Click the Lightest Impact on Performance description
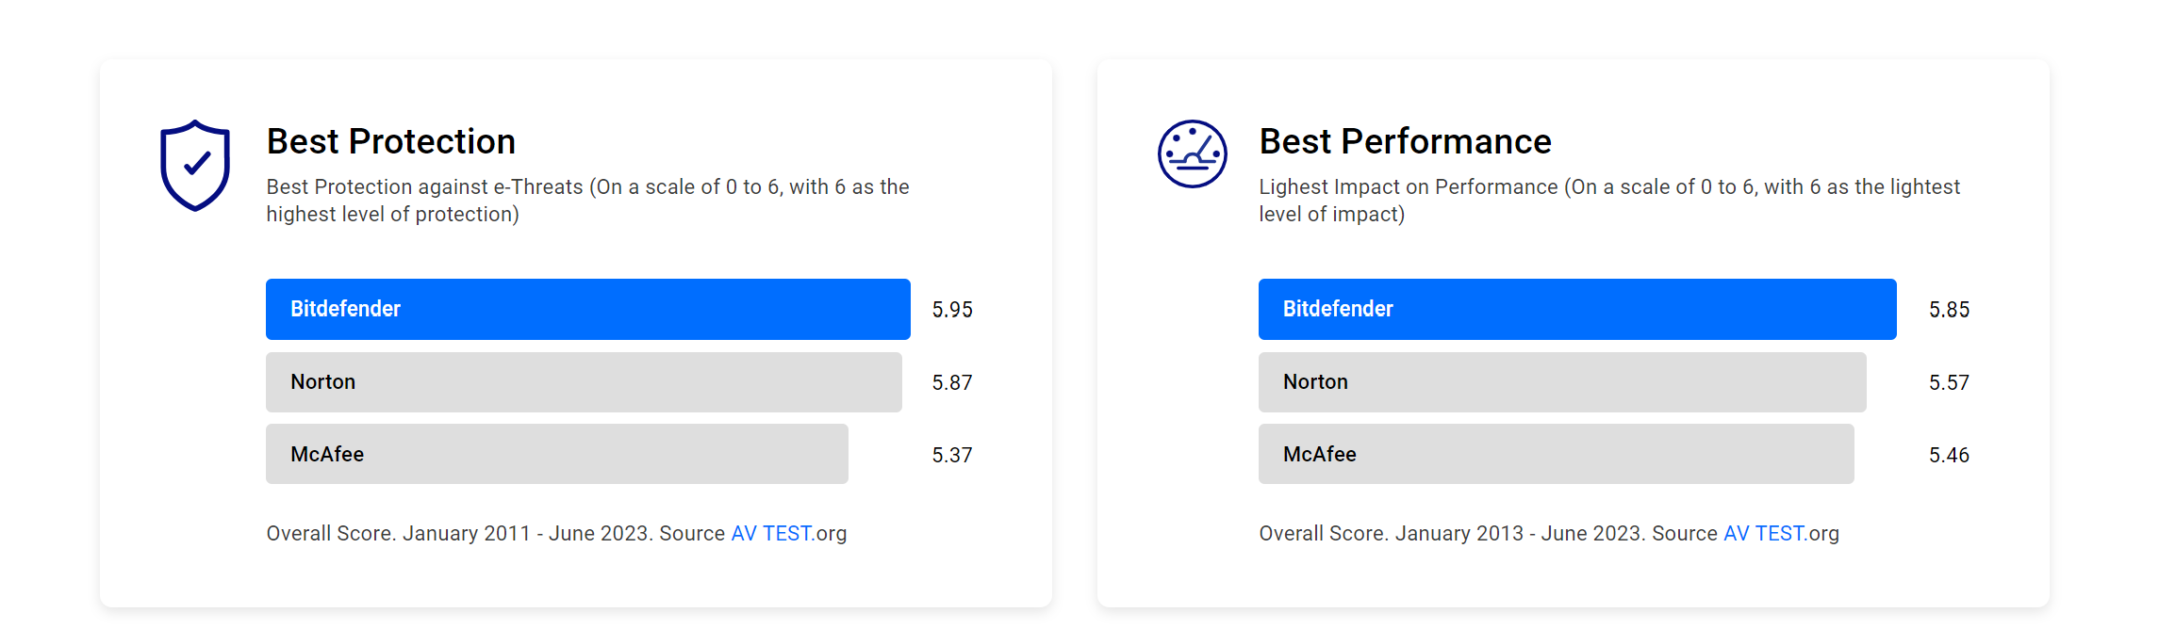 point(1608,201)
